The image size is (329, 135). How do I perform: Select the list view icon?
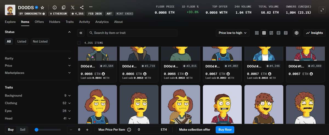(x=279, y=33)
